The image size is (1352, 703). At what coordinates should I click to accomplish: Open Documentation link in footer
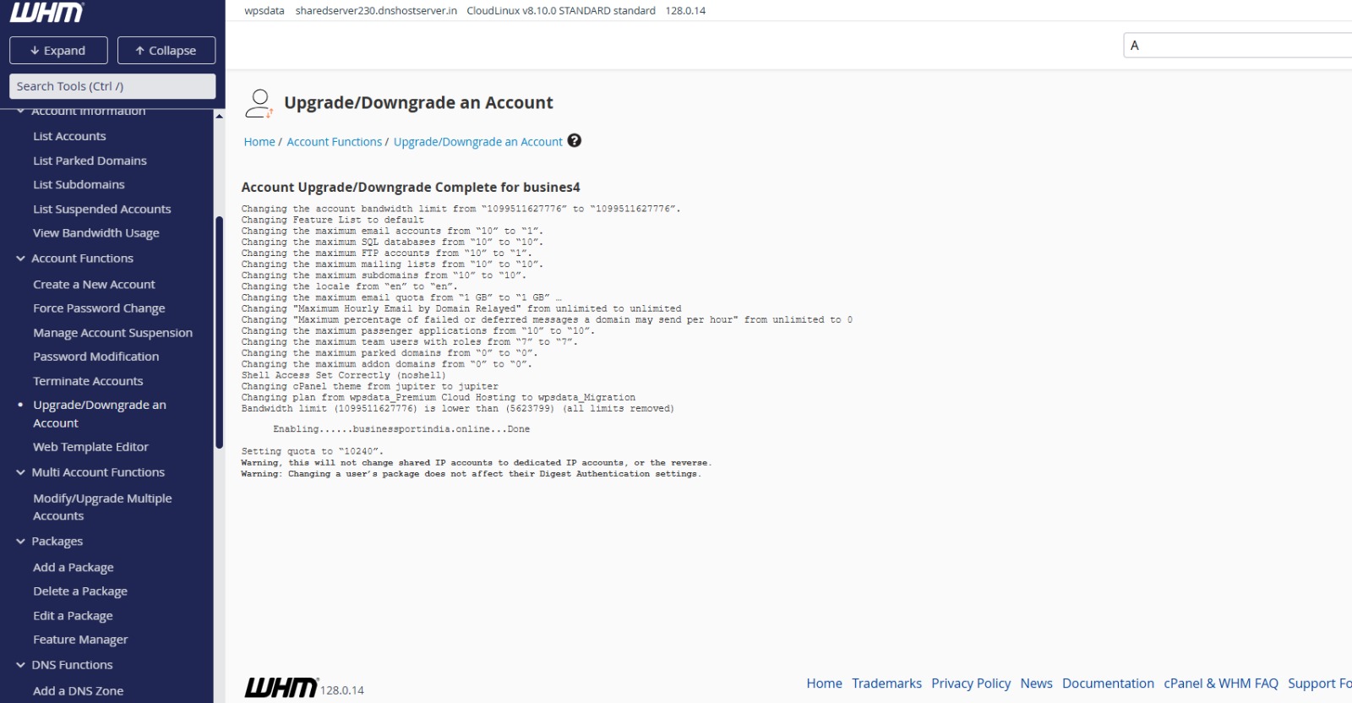[1108, 684]
